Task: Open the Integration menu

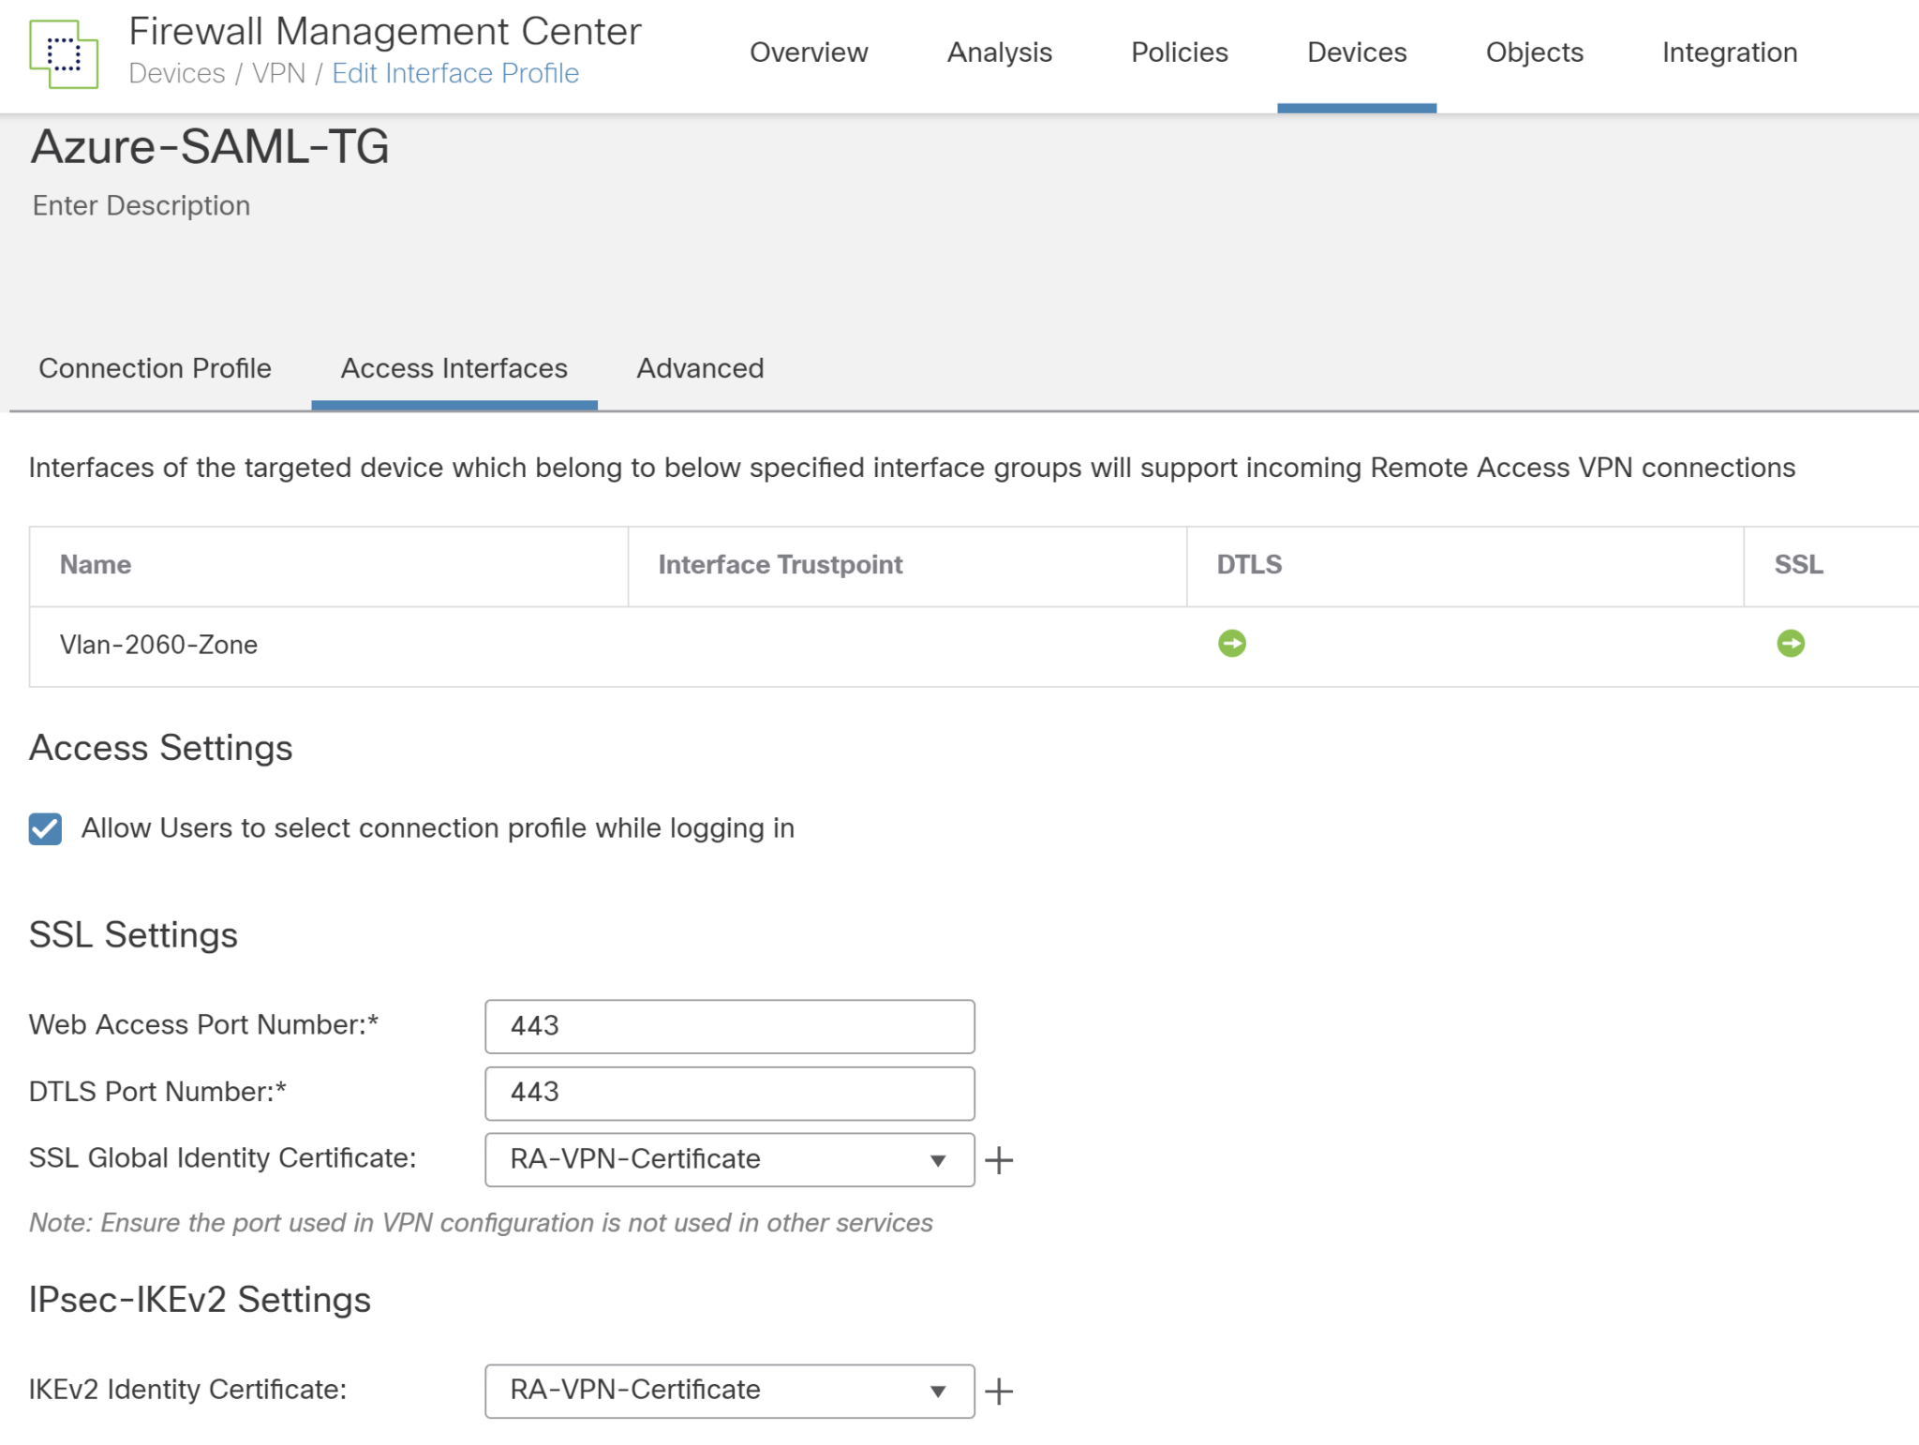Action: (x=1729, y=52)
